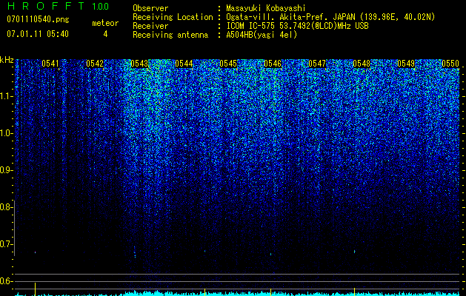Click the yellow detection spike just after 0540
The width and height of the screenshot is (466, 296).
coord(36,289)
